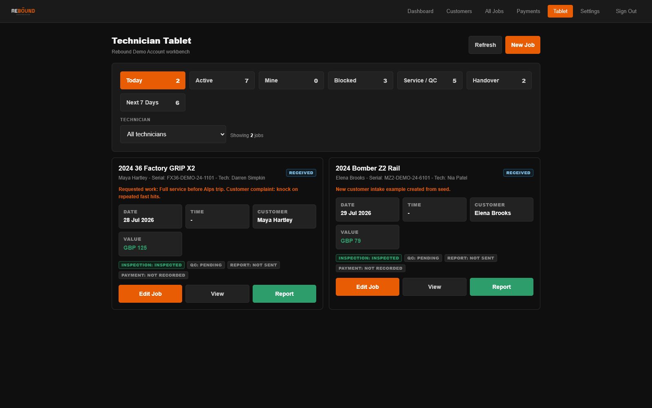Image resolution: width=652 pixels, height=408 pixels.
Task: Click Inspection: Inspected tag on Factory GRIP card
Action: coord(151,265)
